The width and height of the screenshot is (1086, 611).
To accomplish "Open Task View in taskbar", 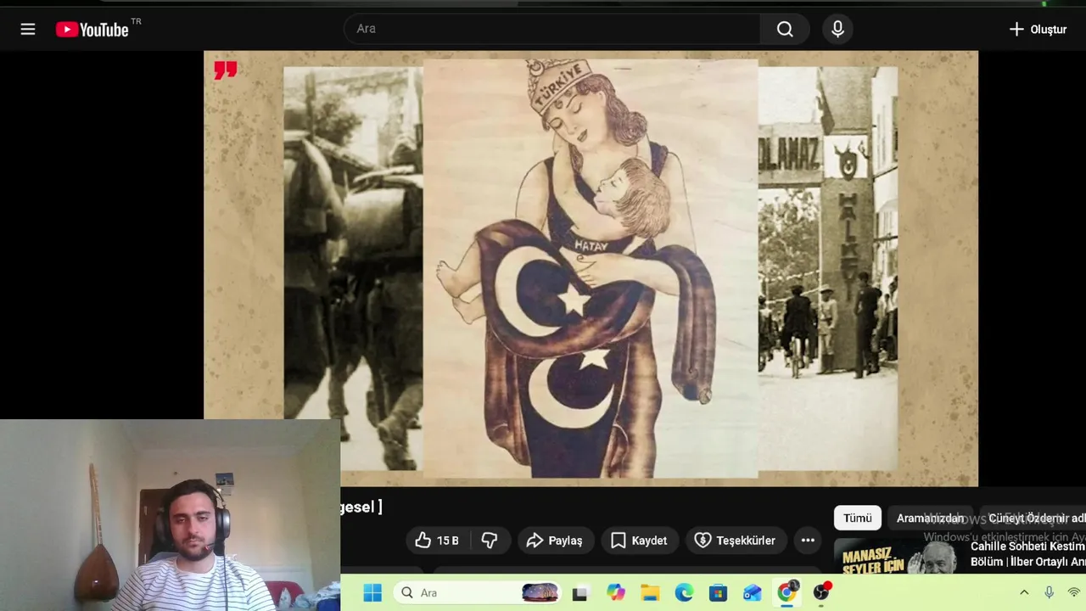I will coord(580,592).
